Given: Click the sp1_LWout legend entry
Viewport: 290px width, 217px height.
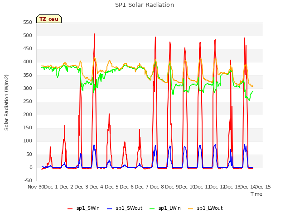Looking at the screenshot, I should coord(205,208).
